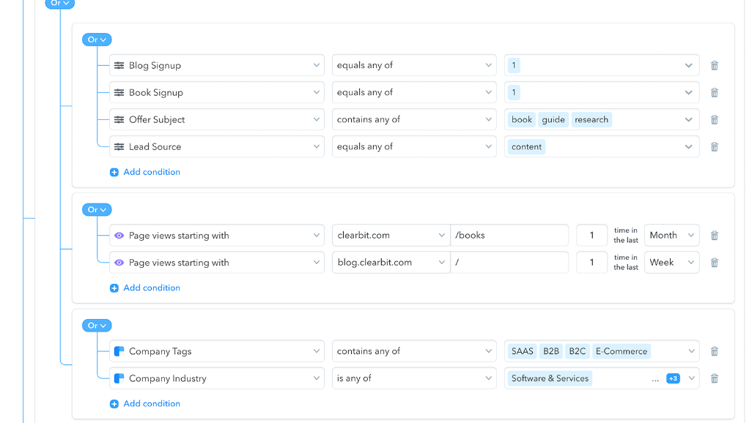Open the Month time unit dropdown
The image size is (752, 423).
point(671,236)
